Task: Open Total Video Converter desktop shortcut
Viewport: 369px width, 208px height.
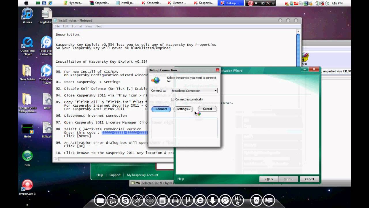Action: pos(46,46)
